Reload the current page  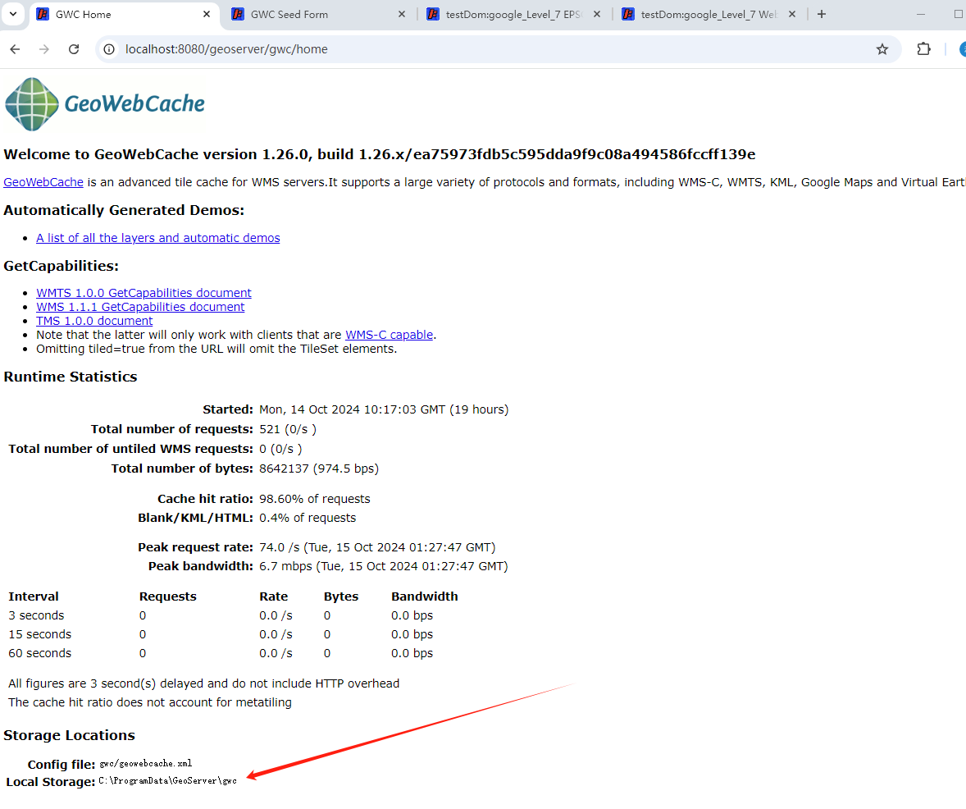74,49
